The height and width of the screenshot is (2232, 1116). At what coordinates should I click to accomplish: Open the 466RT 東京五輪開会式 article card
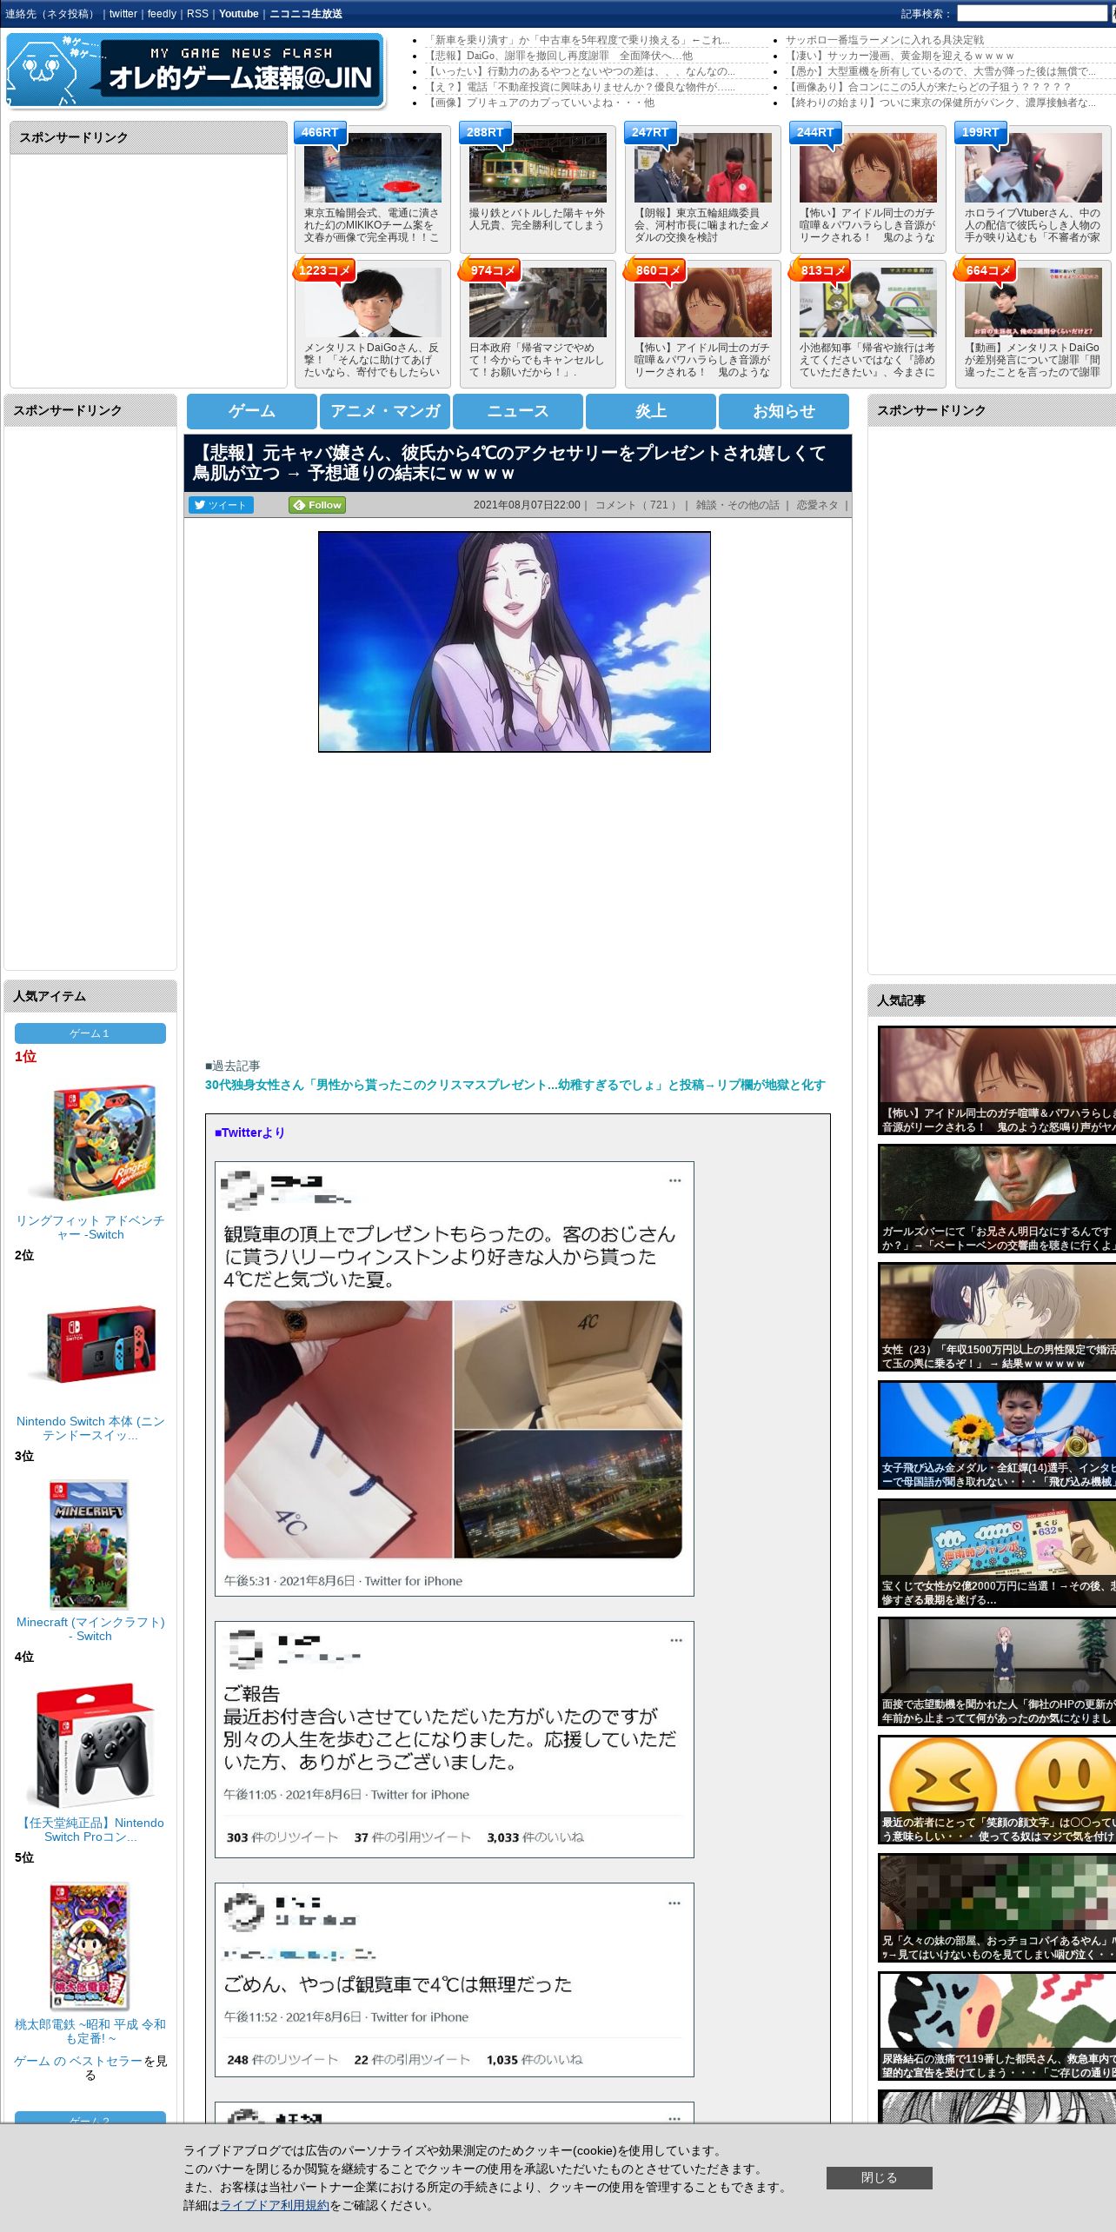[372, 189]
